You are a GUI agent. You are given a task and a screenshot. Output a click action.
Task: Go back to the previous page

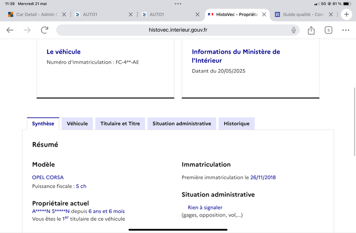(10, 30)
